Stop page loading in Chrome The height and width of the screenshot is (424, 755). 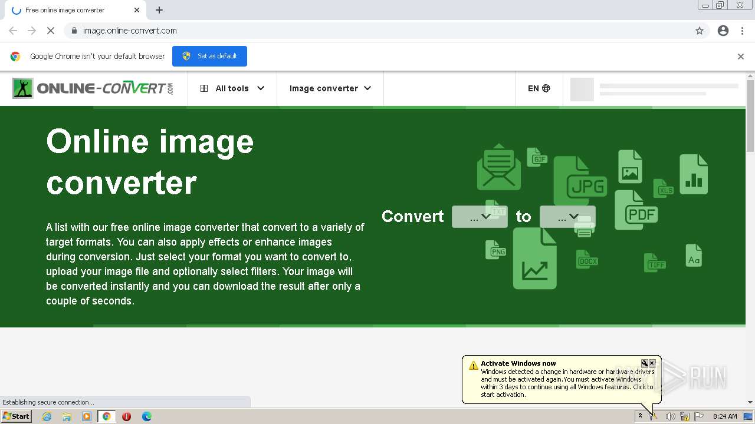click(x=51, y=31)
